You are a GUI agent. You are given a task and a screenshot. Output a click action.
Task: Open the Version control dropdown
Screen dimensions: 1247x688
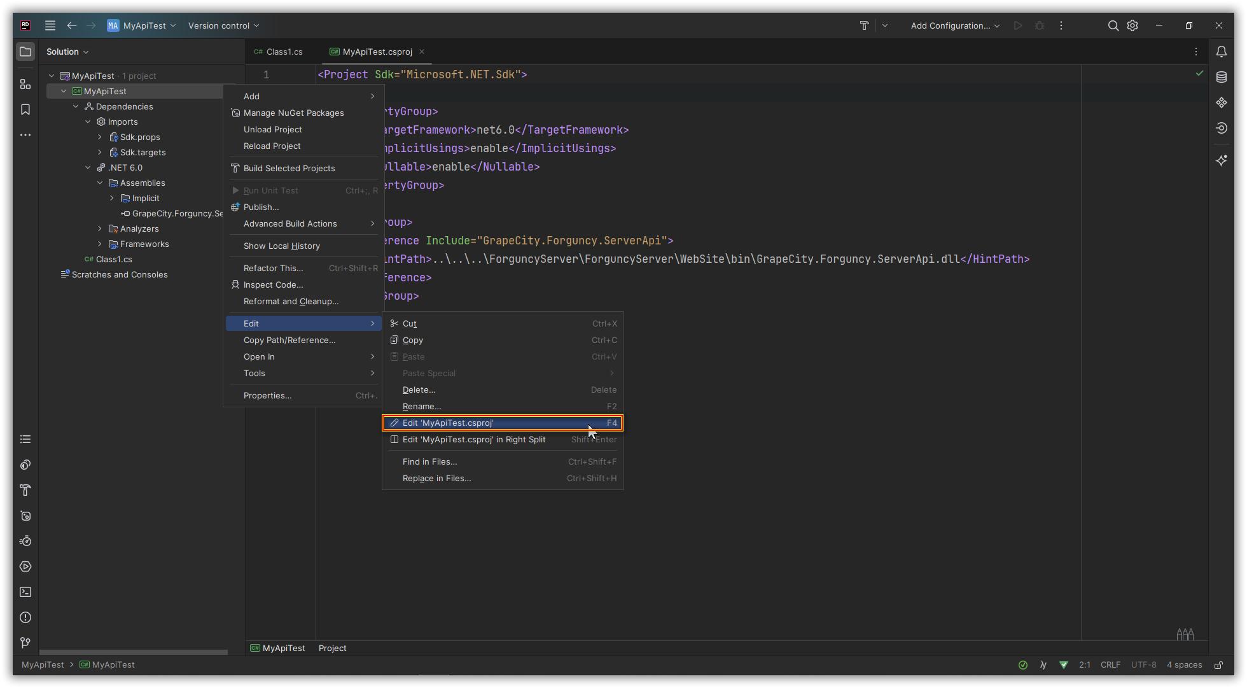tap(223, 25)
